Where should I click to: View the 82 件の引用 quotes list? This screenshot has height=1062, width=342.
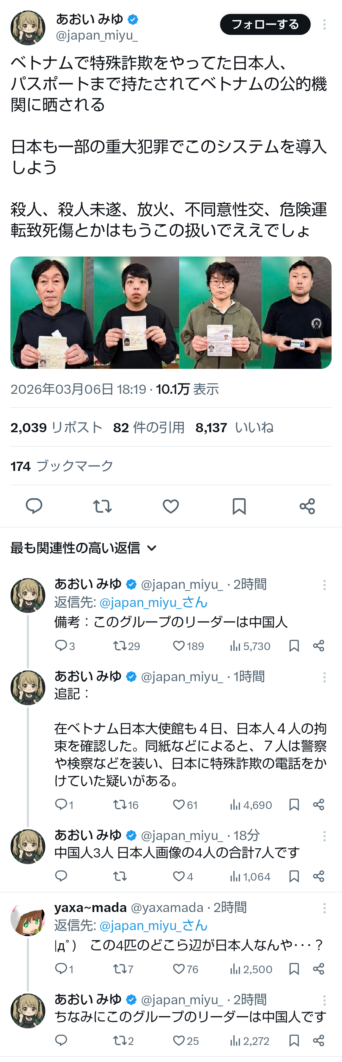[149, 427]
